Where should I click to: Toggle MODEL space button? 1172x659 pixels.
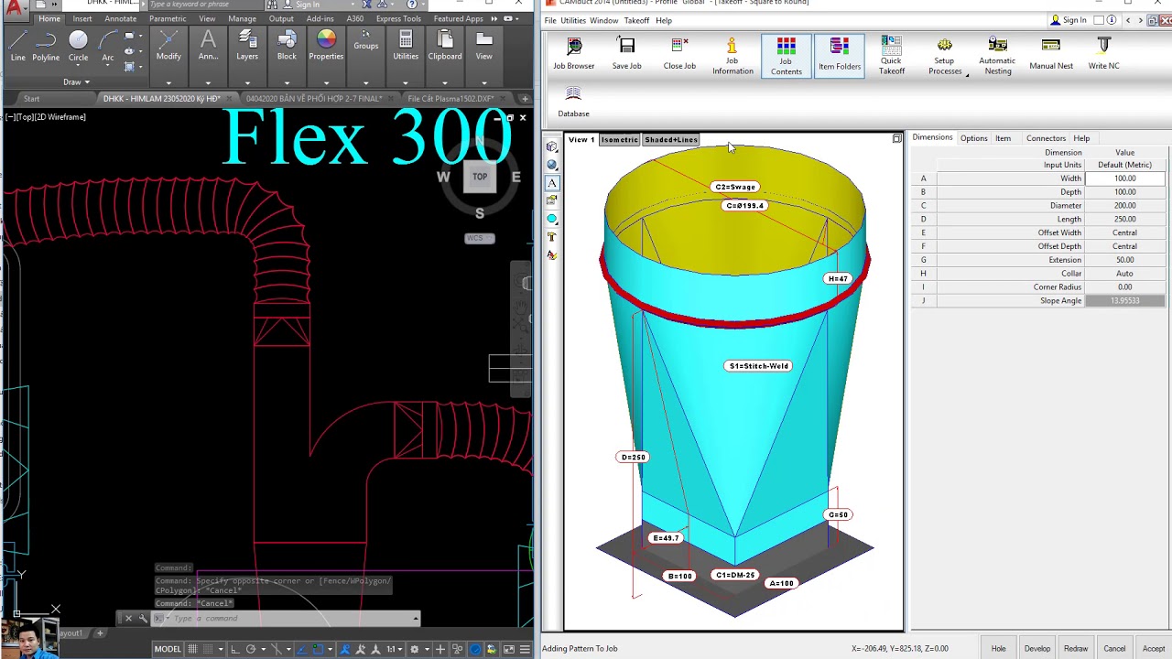[168, 649]
